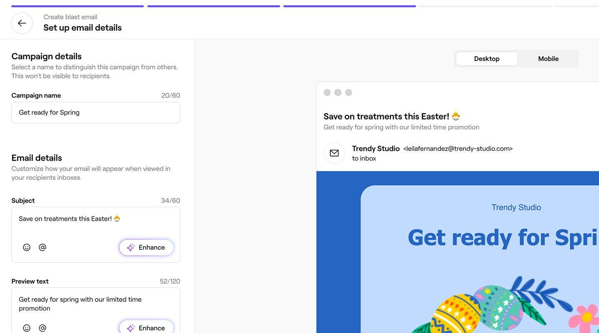Open emoji picker in Subject field
599x333 pixels.
coord(27,247)
